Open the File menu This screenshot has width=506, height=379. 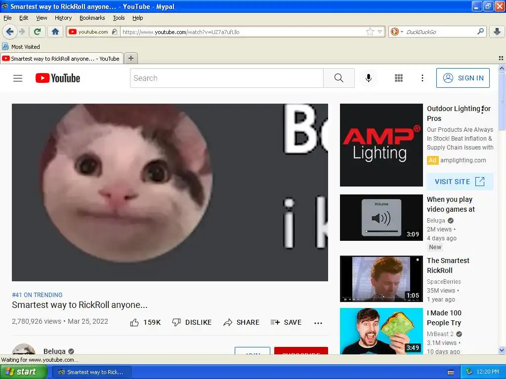[x=7, y=18]
